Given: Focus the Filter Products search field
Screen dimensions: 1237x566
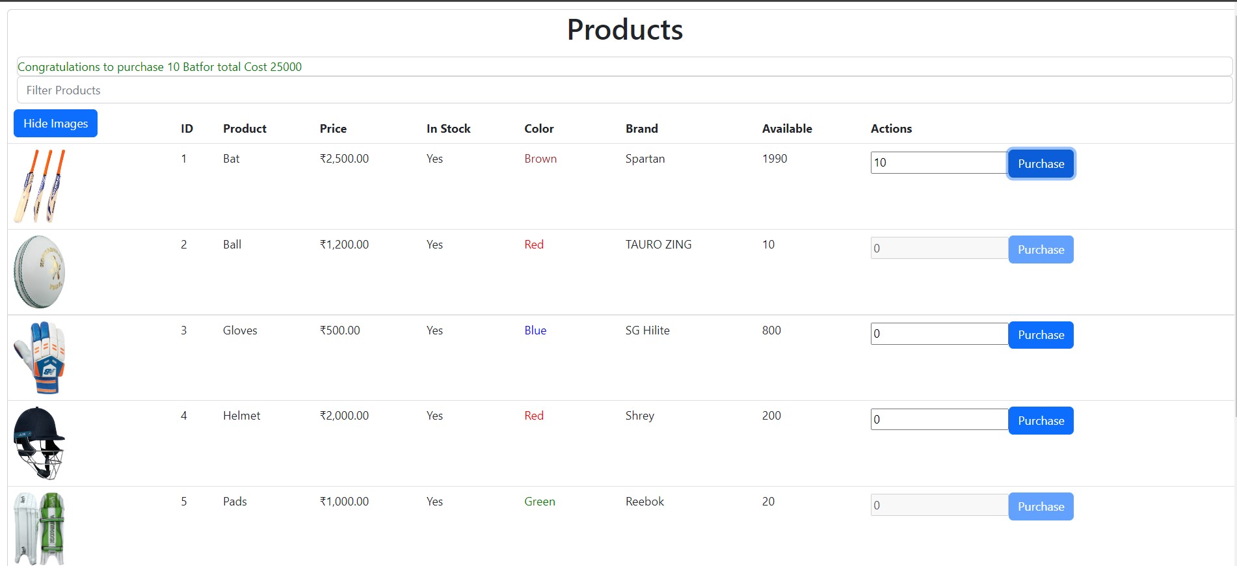Looking at the screenshot, I should coord(624,90).
